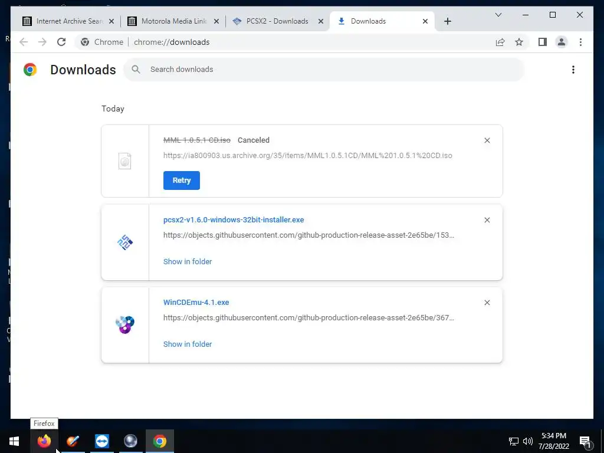Image resolution: width=604 pixels, height=453 pixels.
Task: Show WinCDEmu-4.1.exe in folder
Action: (188, 344)
